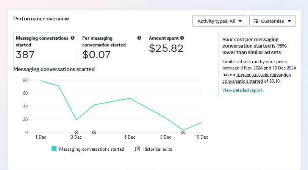Click the Performance overview heading
This screenshot has width=308, height=170.
(x=41, y=19)
